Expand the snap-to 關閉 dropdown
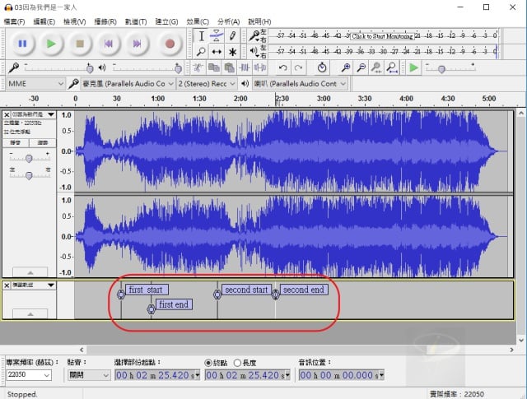Image resolution: width=527 pixels, height=399 pixels. (x=88, y=375)
